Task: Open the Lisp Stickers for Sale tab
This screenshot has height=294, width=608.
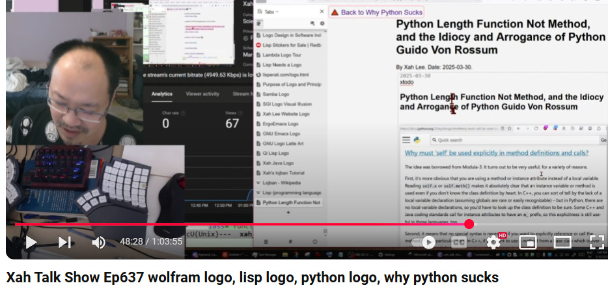Action: click(x=289, y=45)
